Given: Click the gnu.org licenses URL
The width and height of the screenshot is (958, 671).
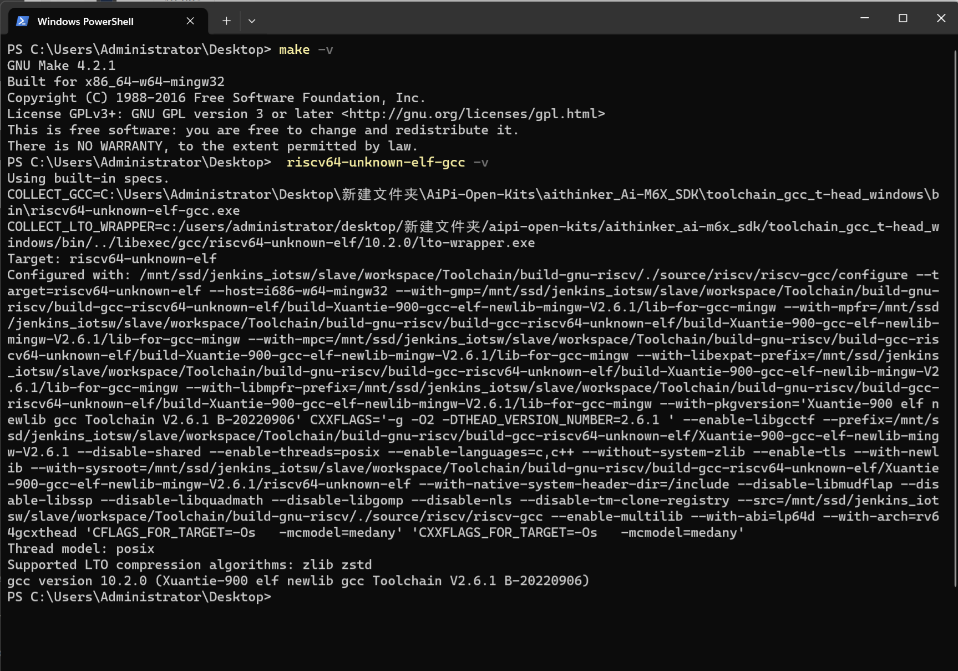Looking at the screenshot, I should [473, 114].
